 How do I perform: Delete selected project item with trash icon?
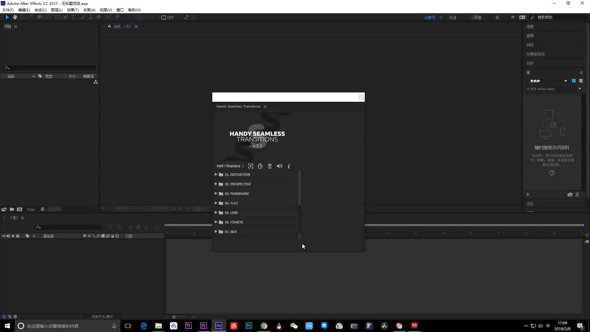pos(42,209)
